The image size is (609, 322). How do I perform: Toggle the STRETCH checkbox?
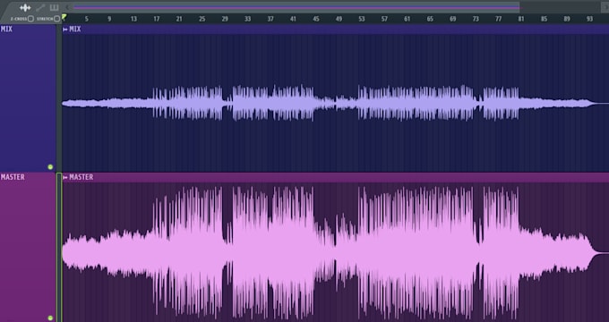(x=56, y=19)
